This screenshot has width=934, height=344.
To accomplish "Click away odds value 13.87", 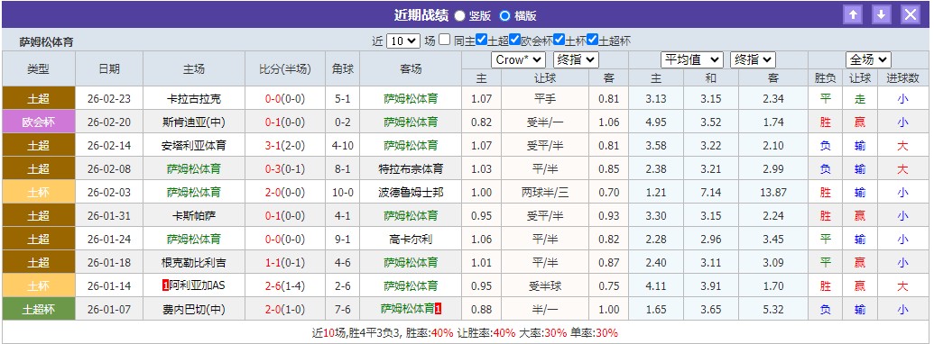I will point(773,193).
